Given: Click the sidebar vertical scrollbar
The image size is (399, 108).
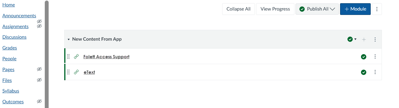Looking at the screenshot, I should [x=47, y=54].
